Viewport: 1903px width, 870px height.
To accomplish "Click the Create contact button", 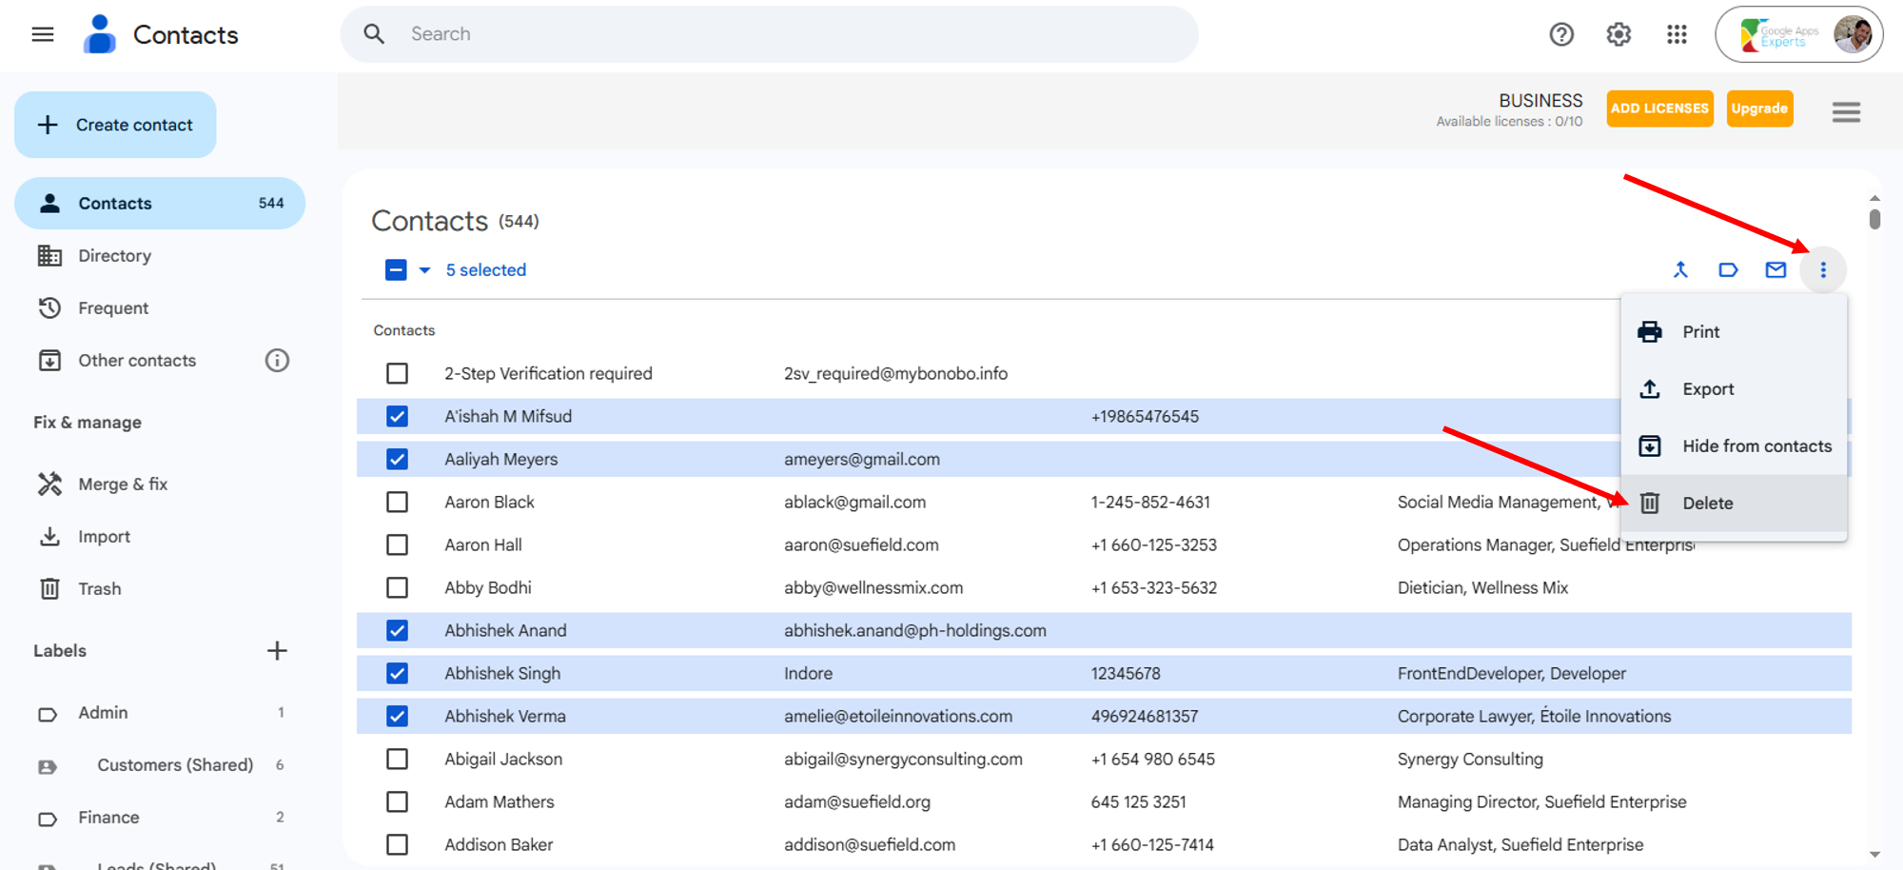I will pos(115,125).
